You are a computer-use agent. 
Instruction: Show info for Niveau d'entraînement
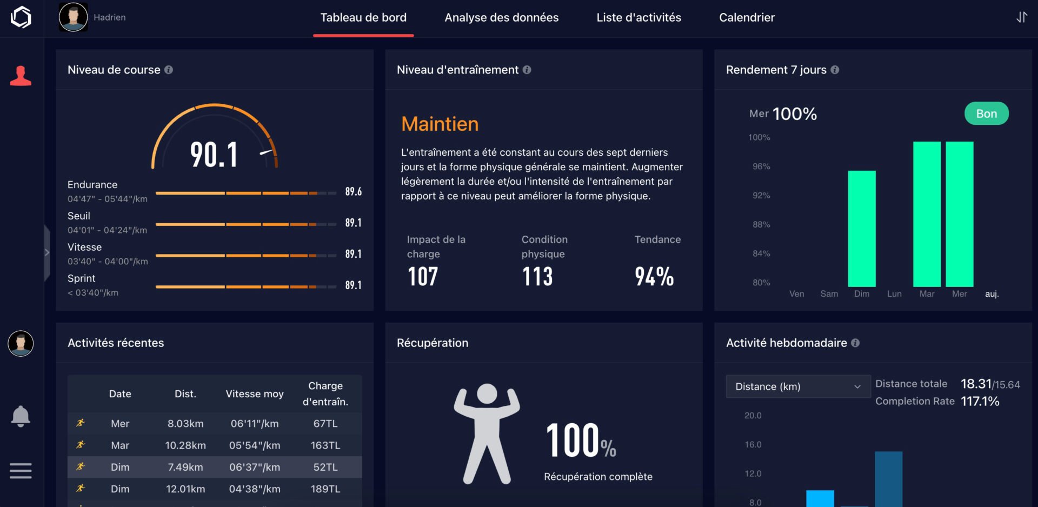[527, 70]
